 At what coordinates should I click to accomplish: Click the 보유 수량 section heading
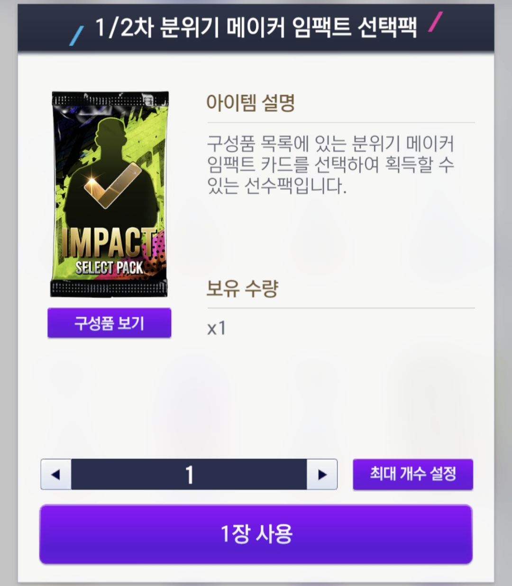click(x=242, y=288)
